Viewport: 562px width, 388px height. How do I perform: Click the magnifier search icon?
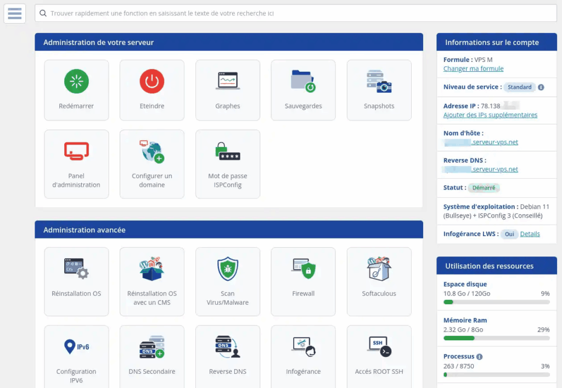click(43, 13)
